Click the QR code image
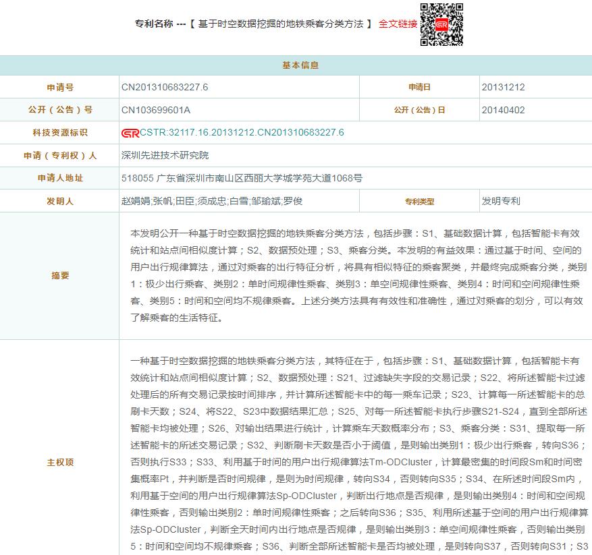 (441, 24)
